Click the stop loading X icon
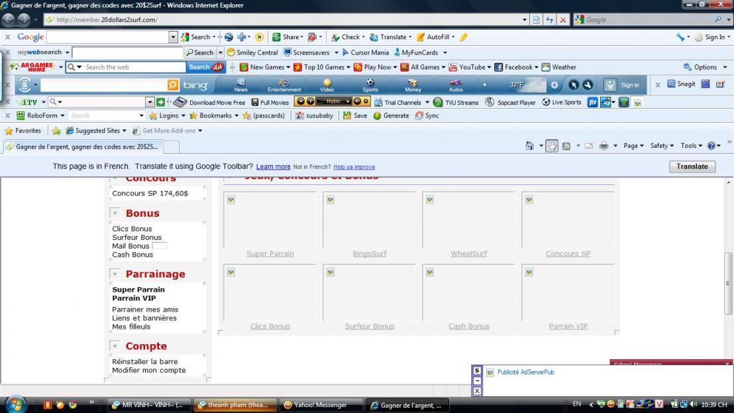This screenshot has width=734, height=413. click(563, 20)
